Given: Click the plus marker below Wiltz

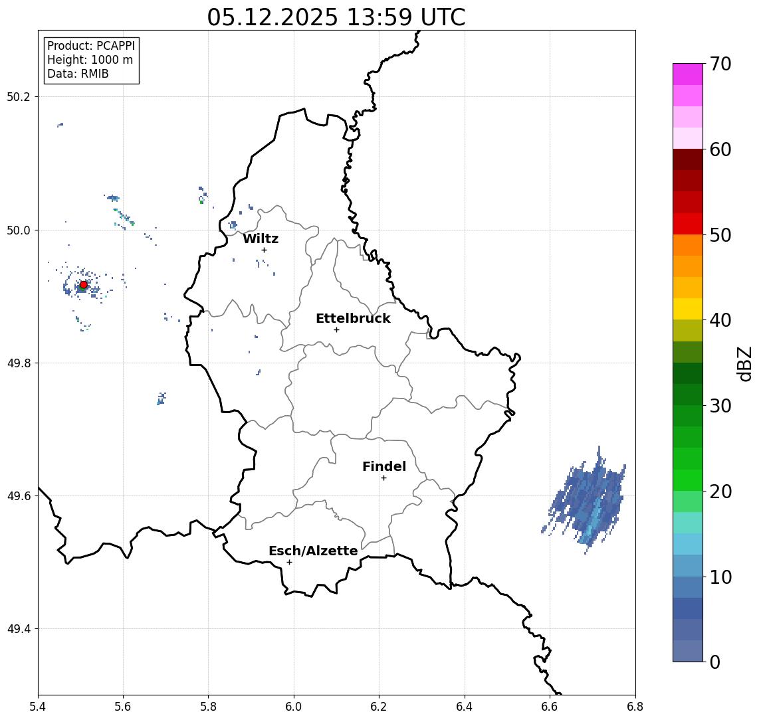Looking at the screenshot, I should [264, 250].
